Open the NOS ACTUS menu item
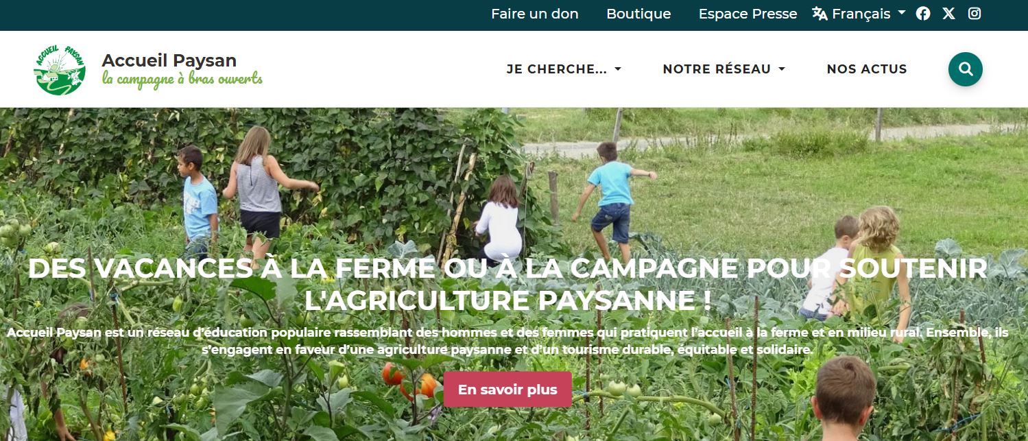This screenshot has height=441, width=1028. (x=867, y=69)
